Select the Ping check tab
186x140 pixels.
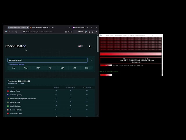click(x=26, y=68)
